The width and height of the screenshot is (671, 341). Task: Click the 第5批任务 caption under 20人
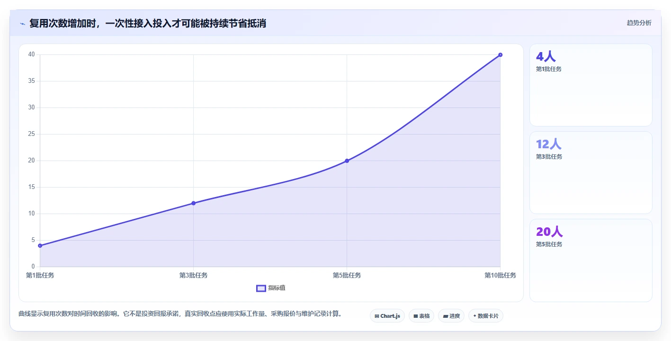point(549,244)
